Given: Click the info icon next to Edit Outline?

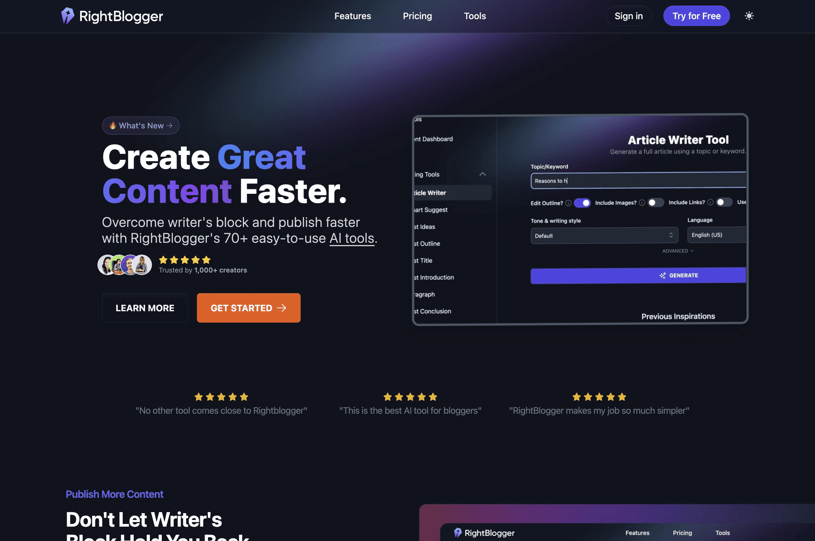Looking at the screenshot, I should [x=568, y=203].
